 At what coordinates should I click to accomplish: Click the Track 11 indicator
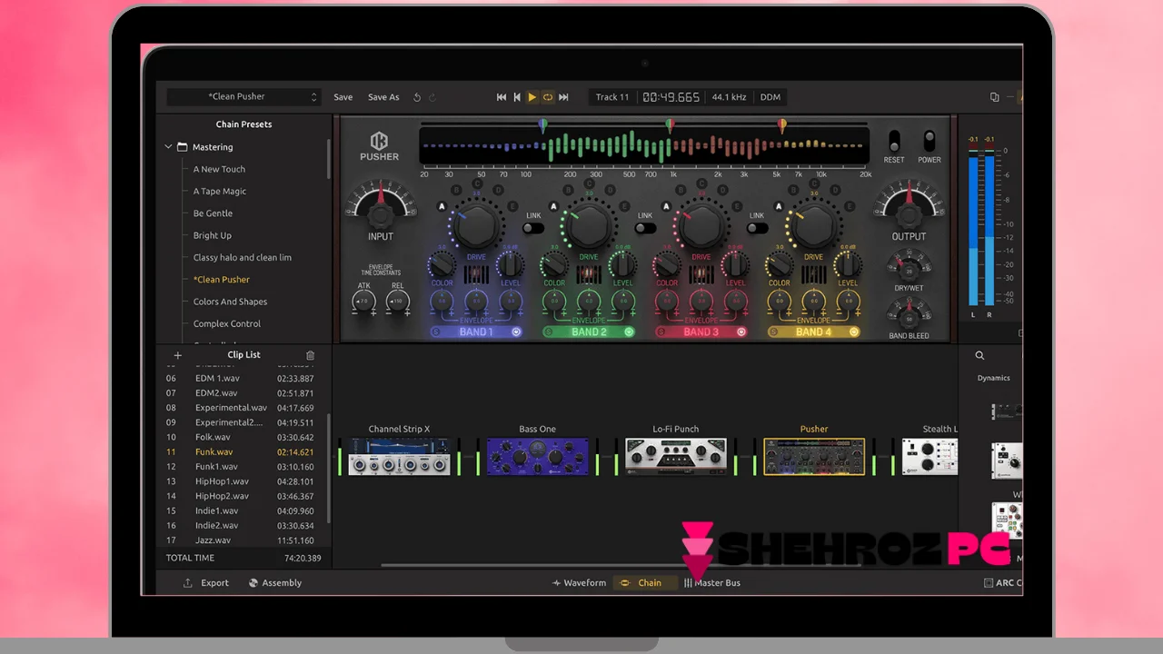[612, 97]
